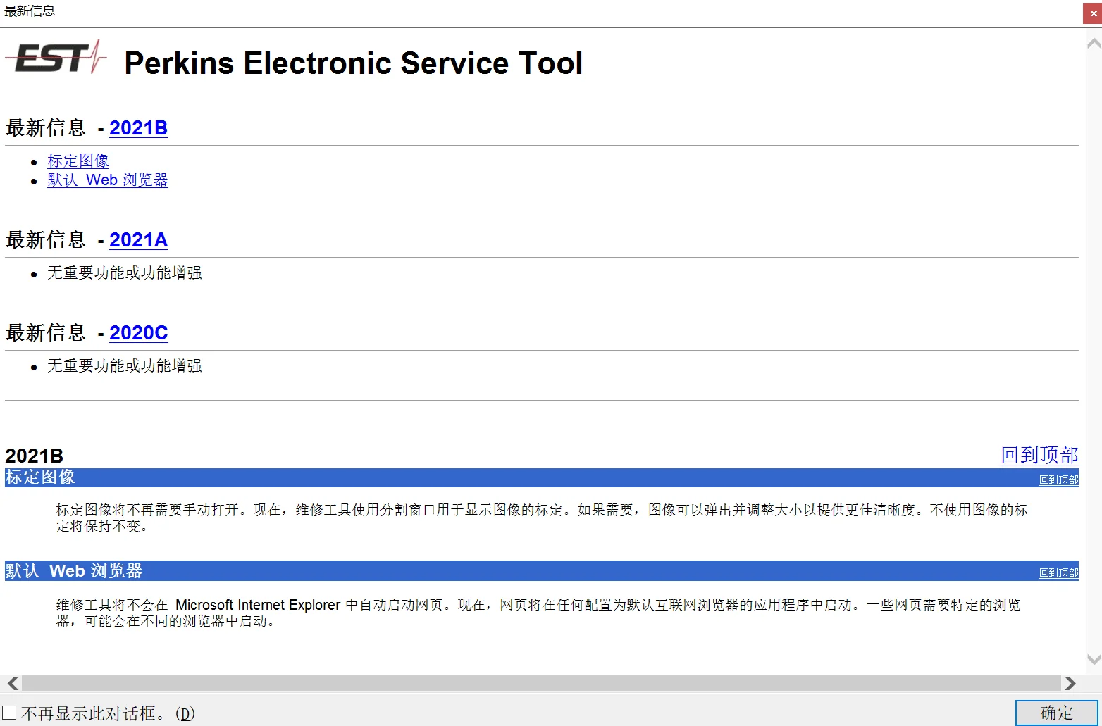Image resolution: width=1102 pixels, height=726 pixels.
Task: Click the small 回到顶部 link in the 默认 Web 浏览器 bar
Action: pyautogui.click(x=1059, y=573)
